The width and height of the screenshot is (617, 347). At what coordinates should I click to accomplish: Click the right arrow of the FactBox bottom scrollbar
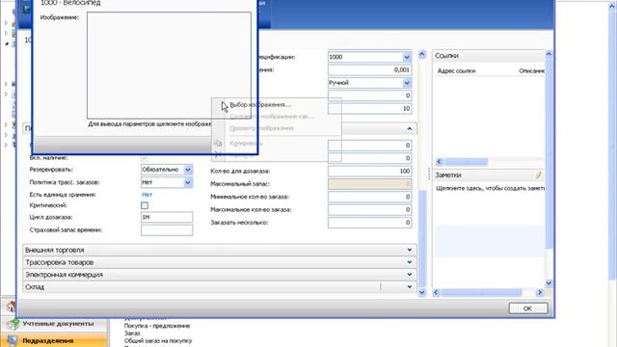pos(540,292)
